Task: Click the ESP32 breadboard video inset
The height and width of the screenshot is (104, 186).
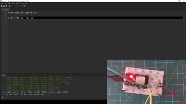Action: [x=146, y=82]
